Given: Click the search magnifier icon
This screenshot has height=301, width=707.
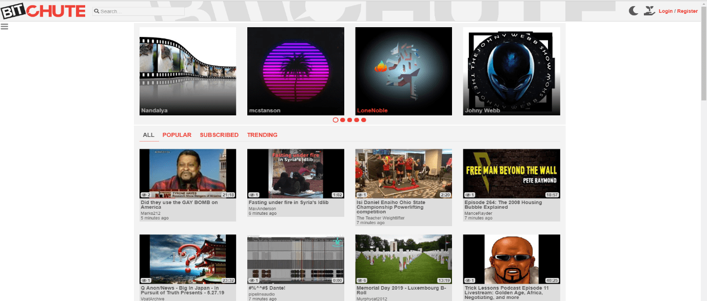Looking at the screenshot, I should click(x=96, y=11).
